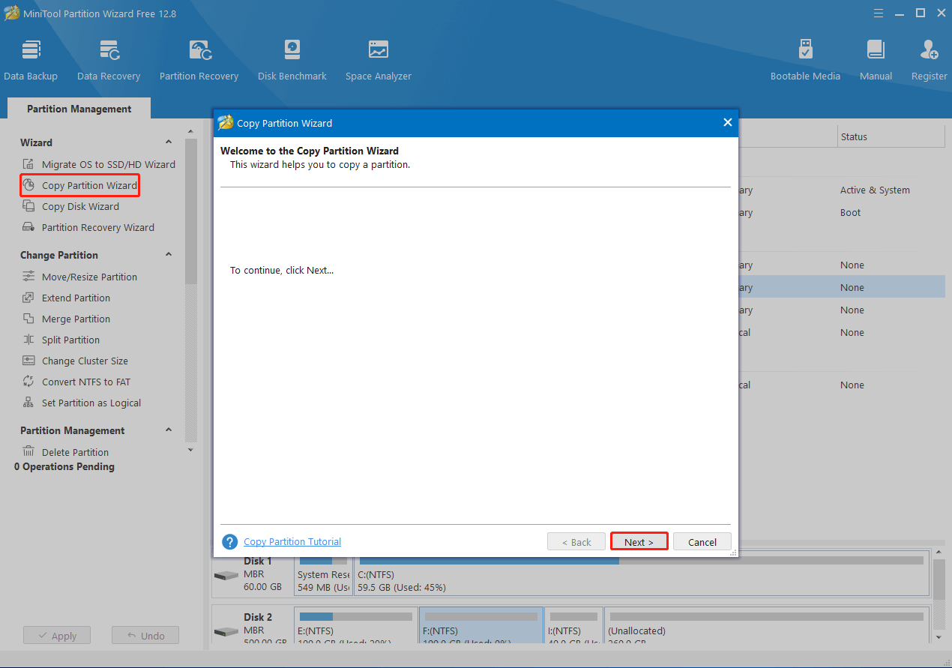Click Next in Copy Partition Wizard
Image resolution: width=952 pixels, height=668 pixels.
(639, 542)
